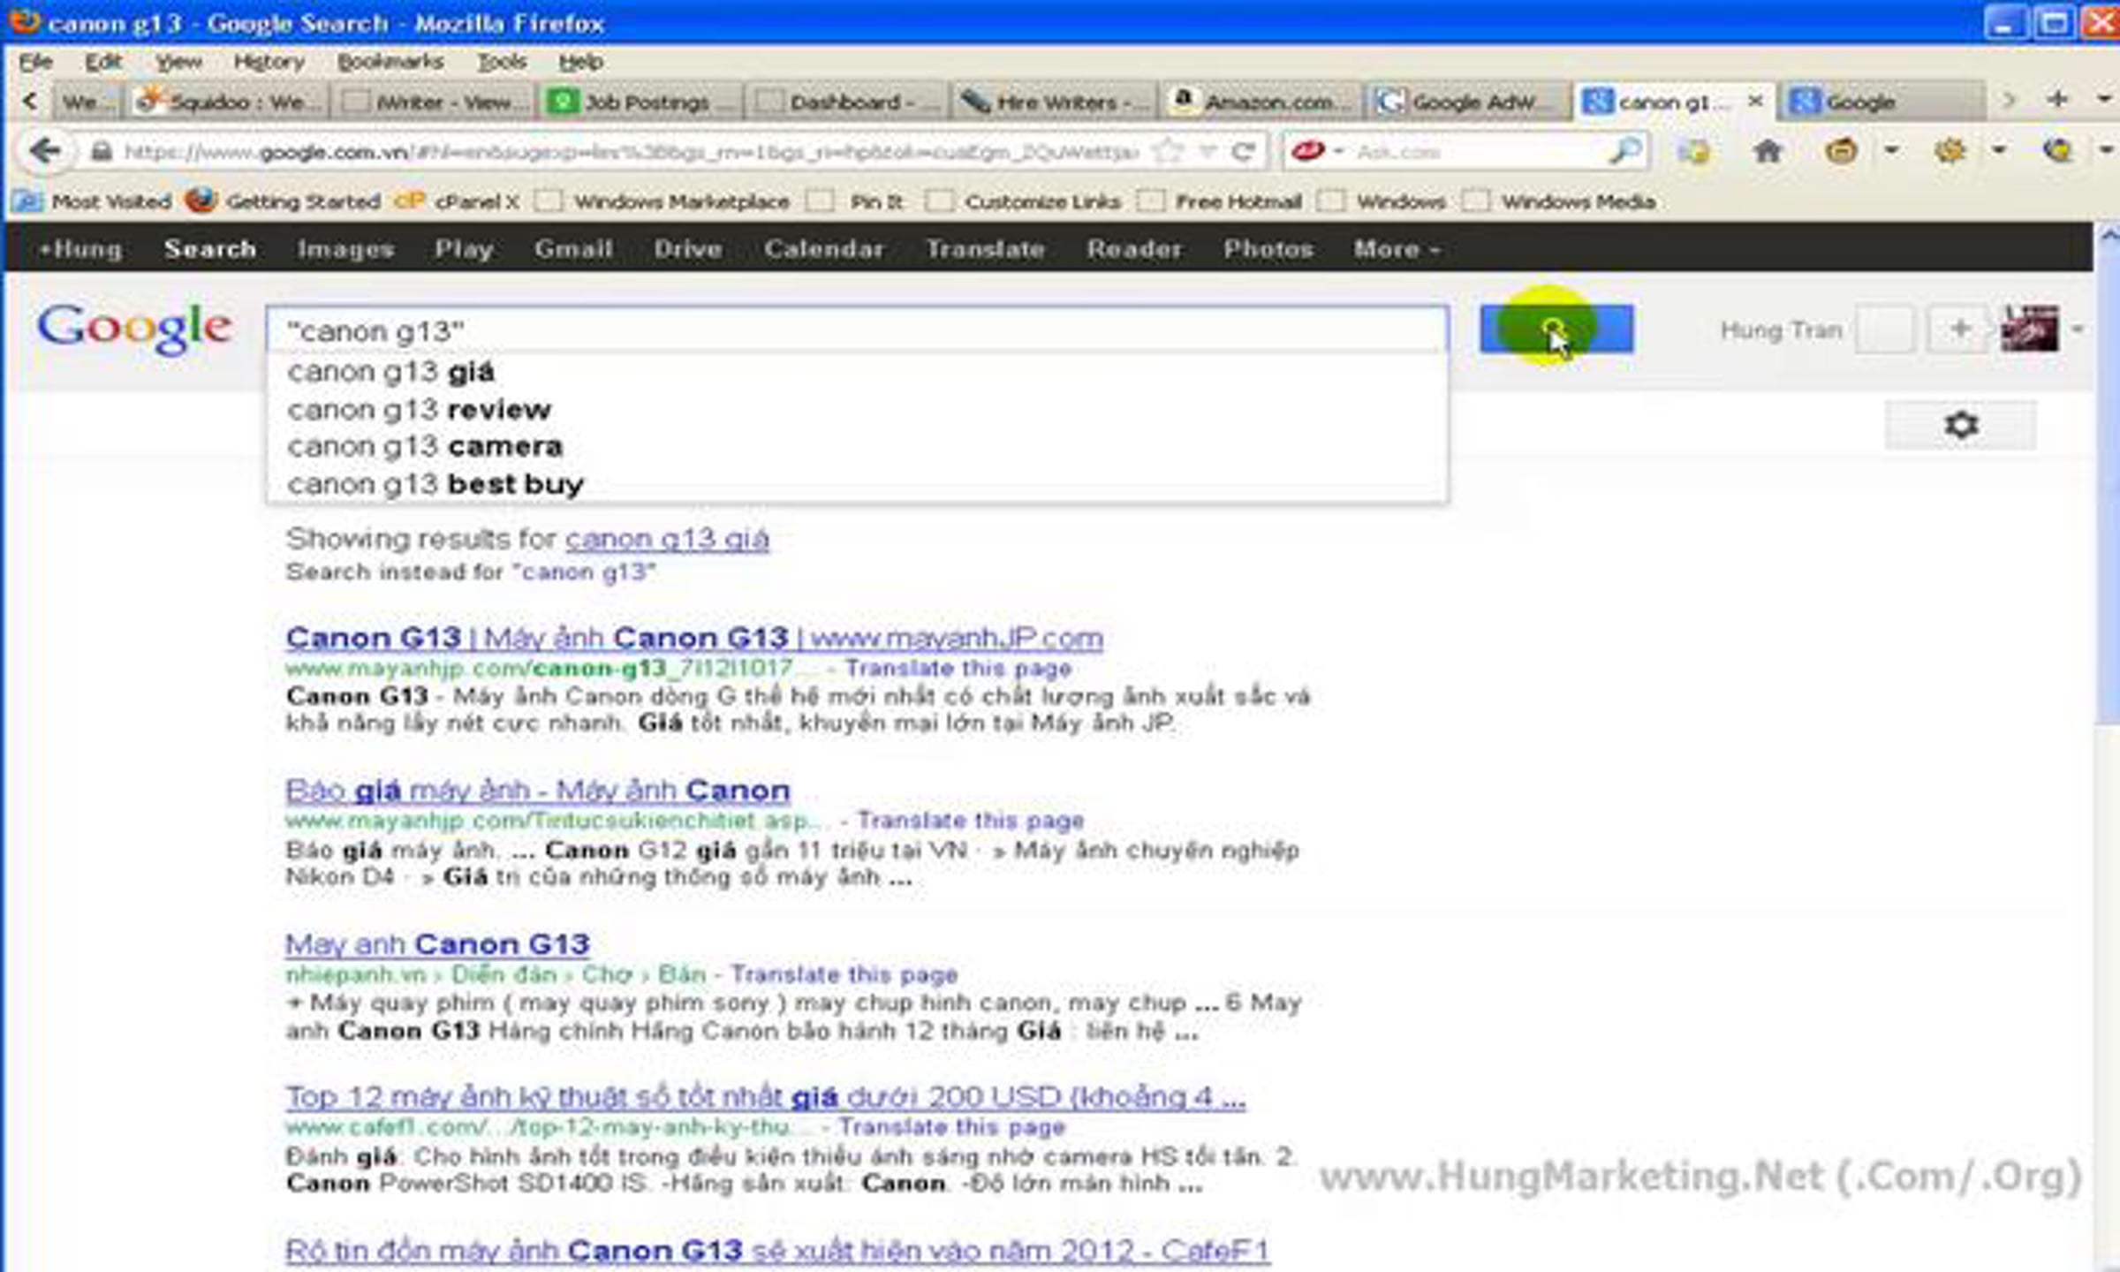Open the Getting Started bookmark
This screenshot has width=2120, height=1272.
(284, 201)
